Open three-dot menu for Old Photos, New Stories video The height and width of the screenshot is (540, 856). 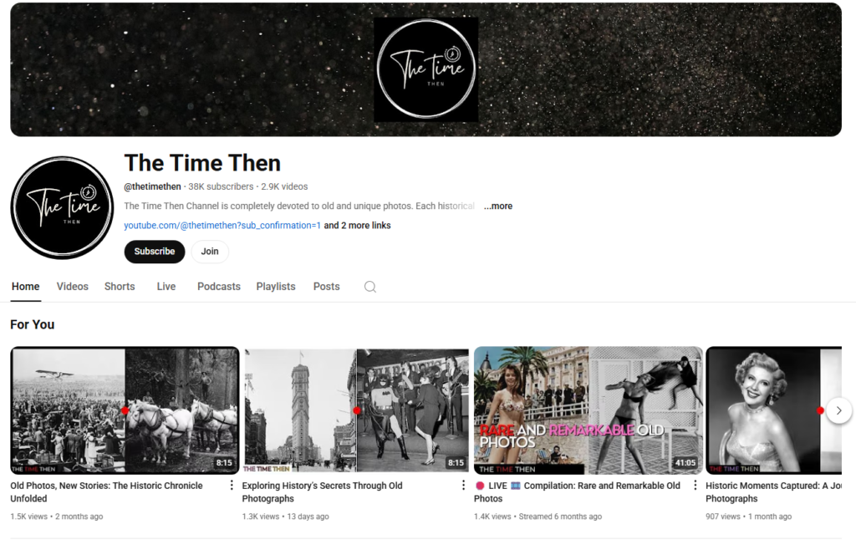(x=232, y=486)
